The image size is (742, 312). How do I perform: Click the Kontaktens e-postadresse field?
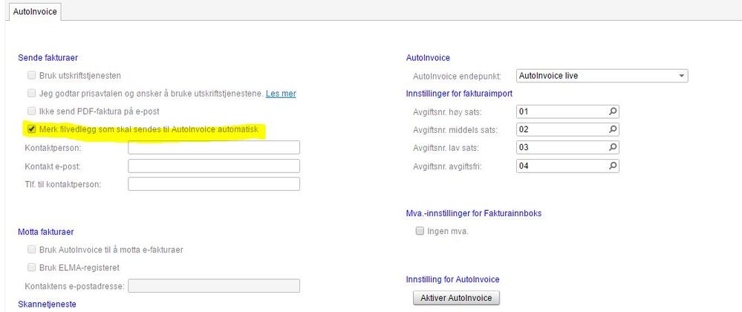click(214, 286)
